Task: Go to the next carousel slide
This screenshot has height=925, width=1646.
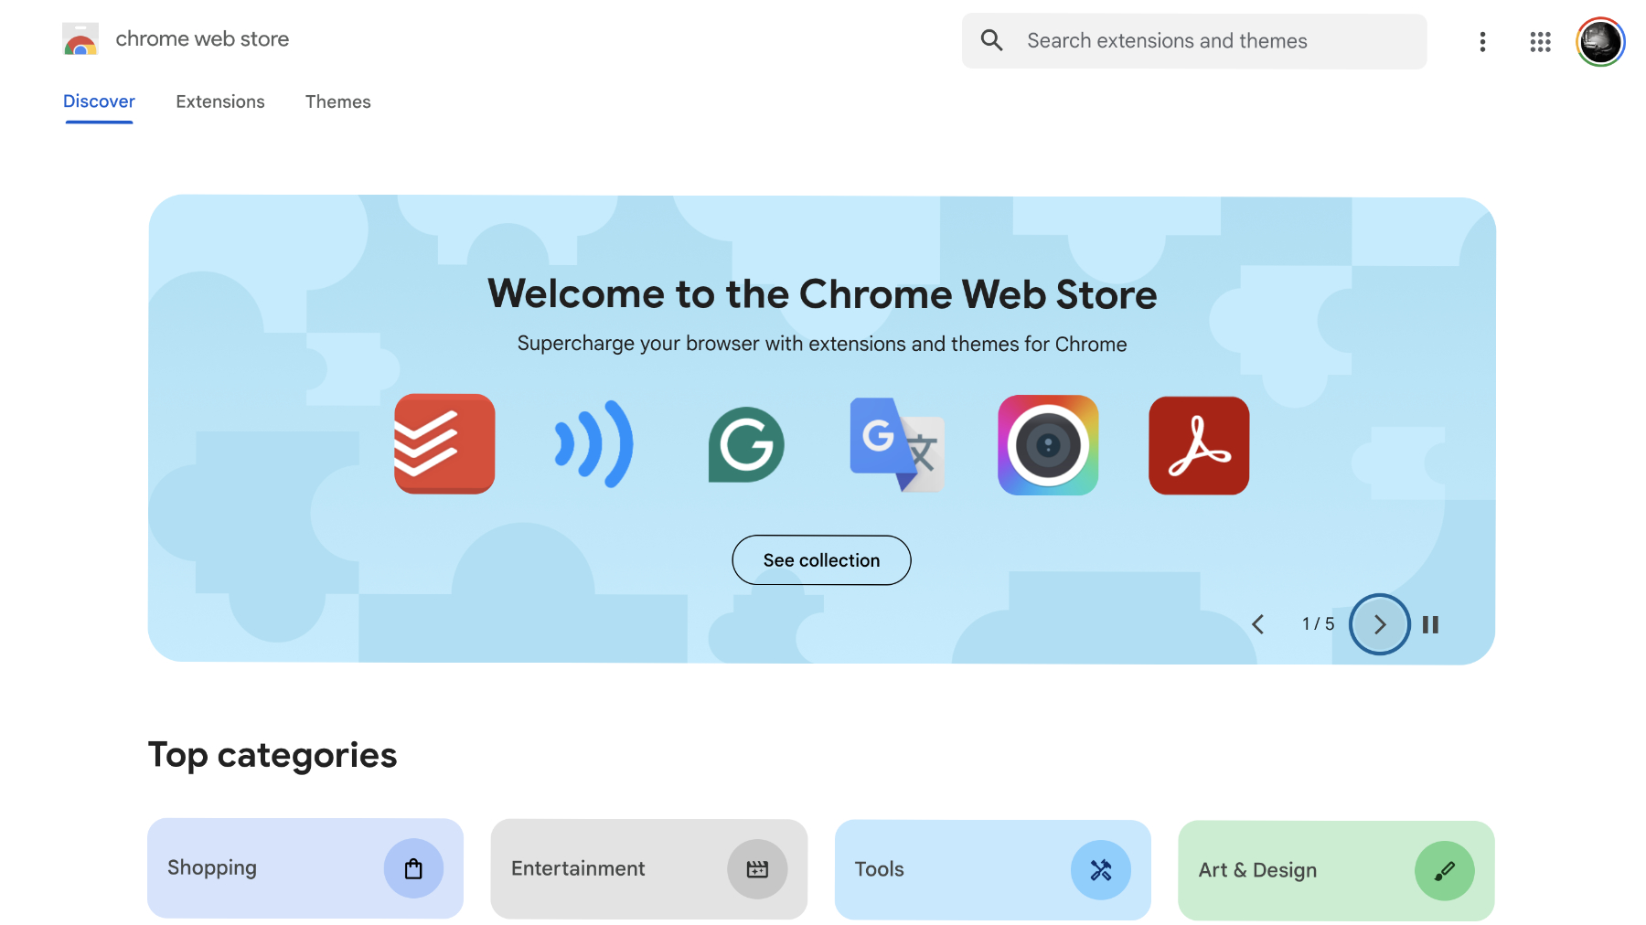Action: pos(1379,624)
